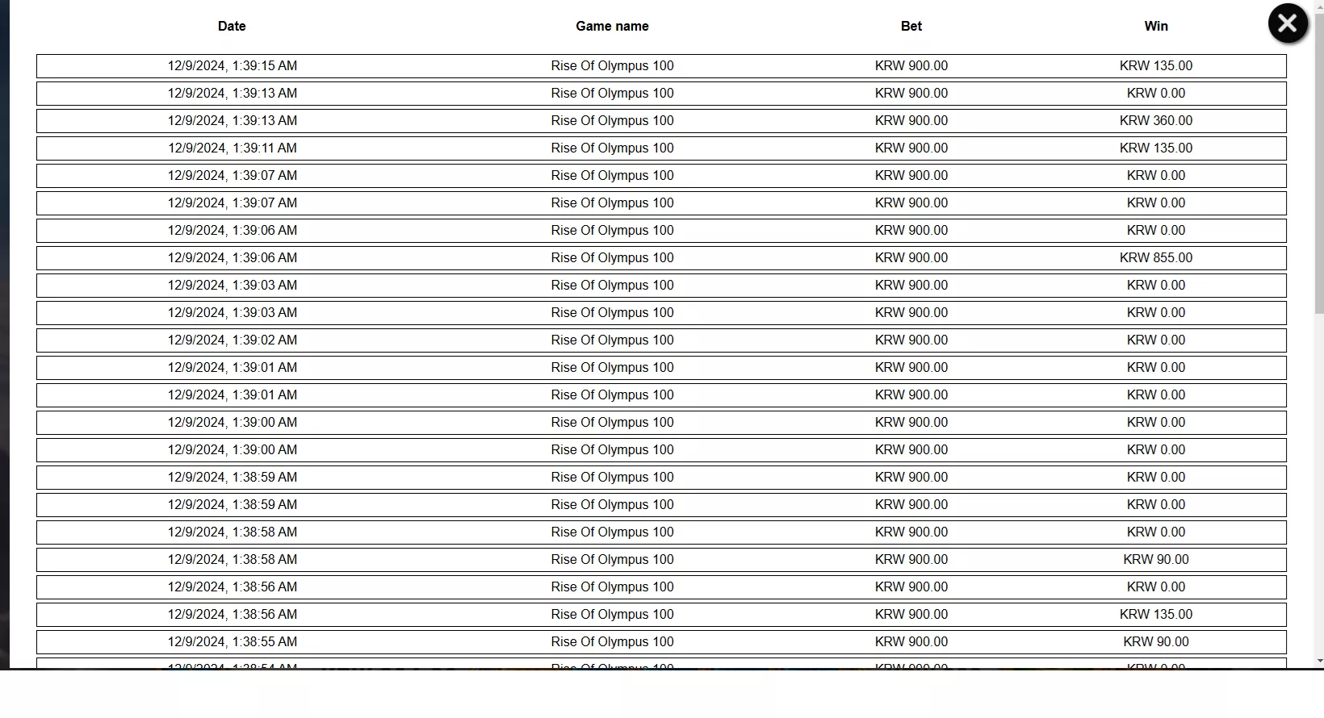
Task: Select the row with KRW 360.00 win
Action: coord(661,121)
